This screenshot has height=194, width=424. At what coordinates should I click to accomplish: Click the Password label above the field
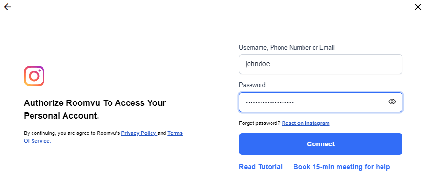[252, 85]
